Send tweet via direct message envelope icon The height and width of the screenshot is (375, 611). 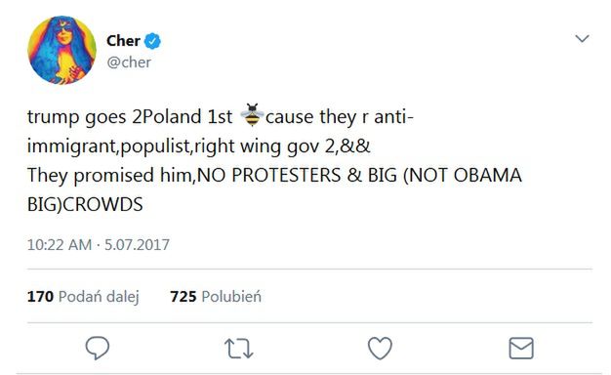521,348
